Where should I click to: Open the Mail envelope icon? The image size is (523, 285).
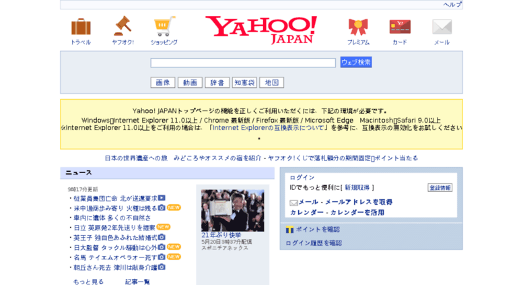click(442, 27)
